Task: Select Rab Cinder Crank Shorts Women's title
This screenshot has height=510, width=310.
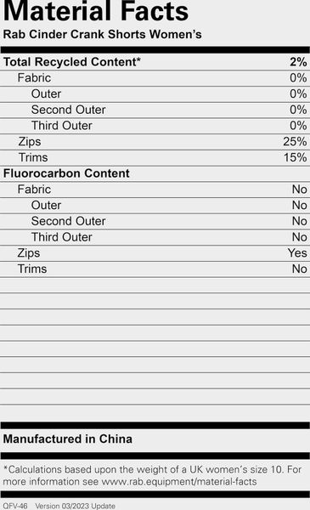Action: [x=103, y=35]
